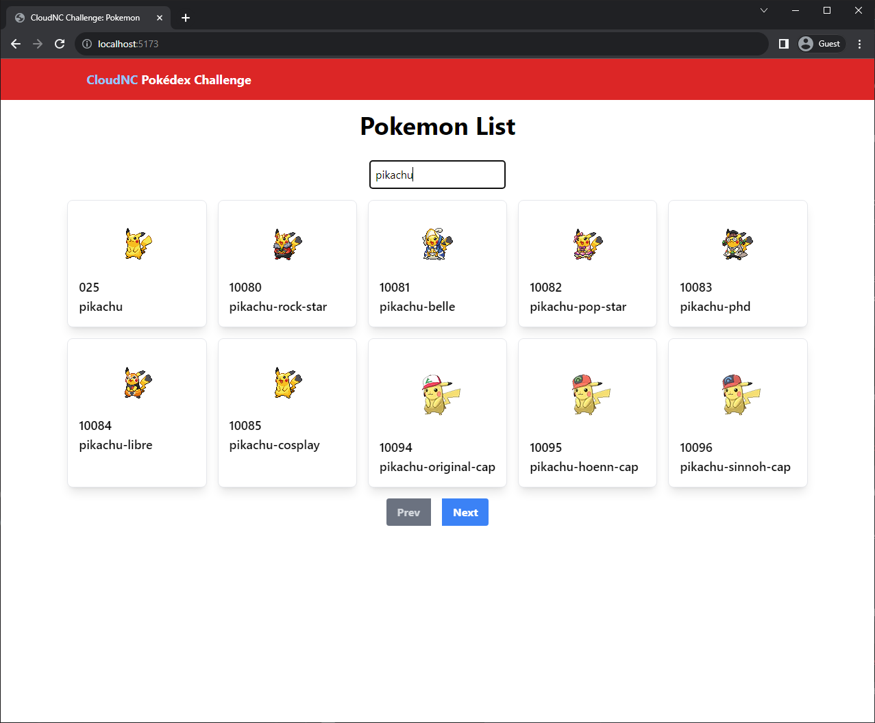Click the browser forward arrow
The image size is (875, 723).
(x=38, y=44)
